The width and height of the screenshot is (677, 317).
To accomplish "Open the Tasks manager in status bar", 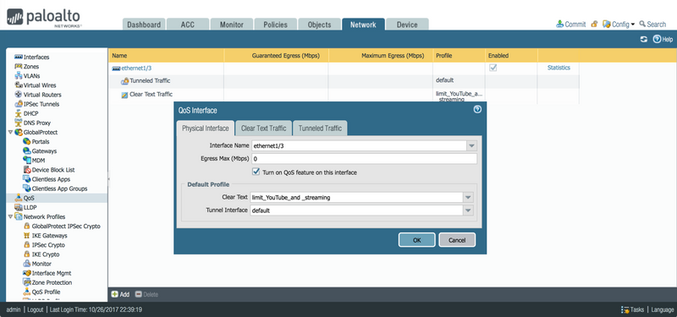I will click(632, 309).
